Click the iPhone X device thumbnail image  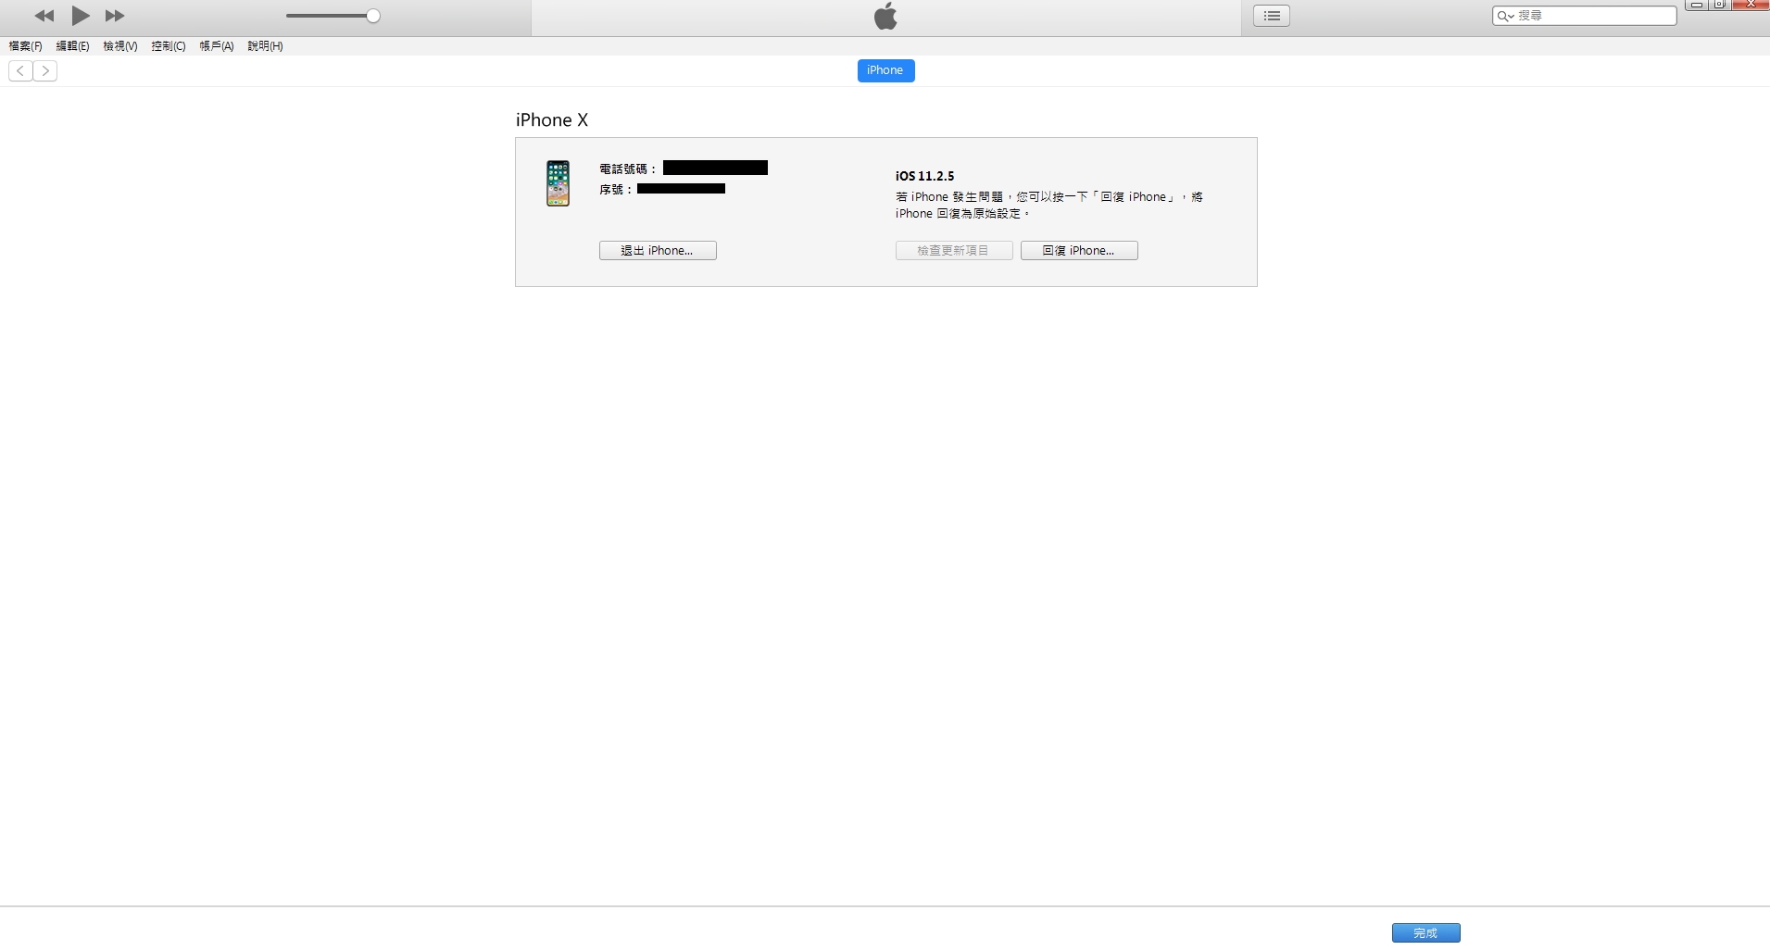(x=558, y=183)
